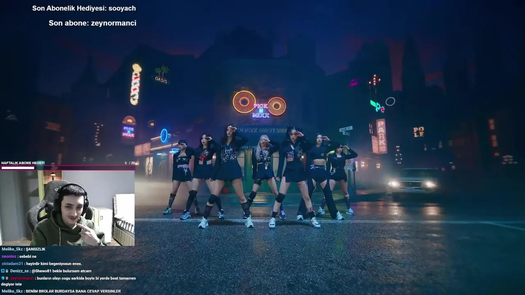Click the subscriber badge next to Denizz_ss
525x295 pixels.
7,271
